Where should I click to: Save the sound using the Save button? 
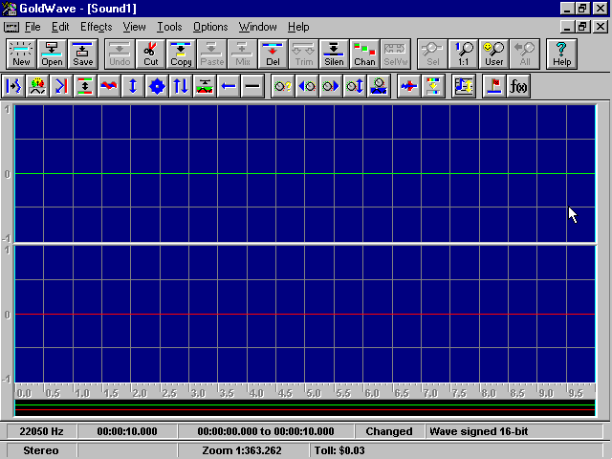click(83, 54)
